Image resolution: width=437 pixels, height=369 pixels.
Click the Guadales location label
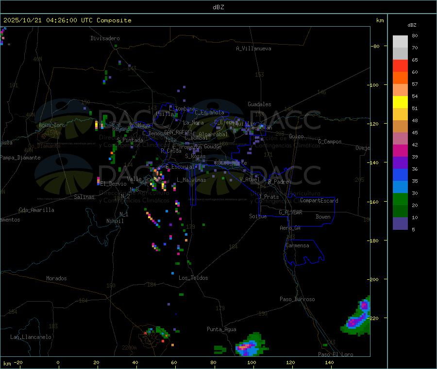(x=259, y=104)
